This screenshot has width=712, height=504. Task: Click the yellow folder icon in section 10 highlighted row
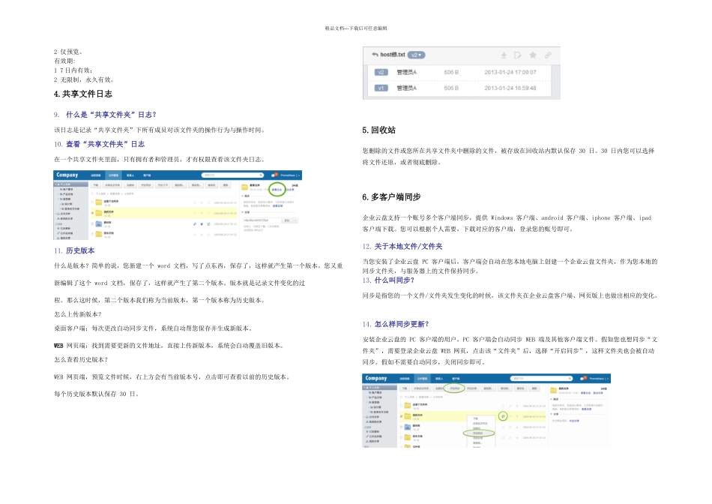[x=99, y=213]
